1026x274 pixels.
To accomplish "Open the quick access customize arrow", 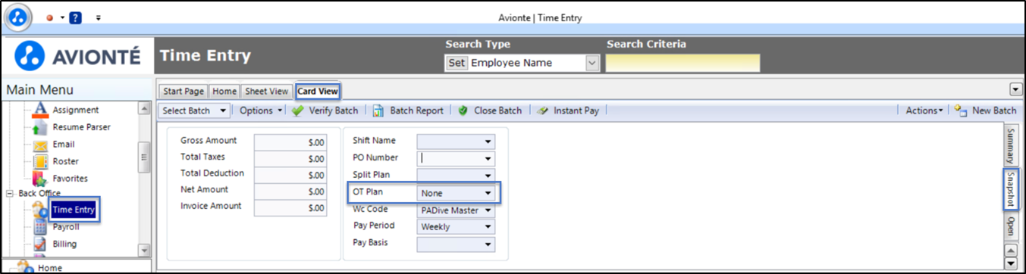I will 99,17.
